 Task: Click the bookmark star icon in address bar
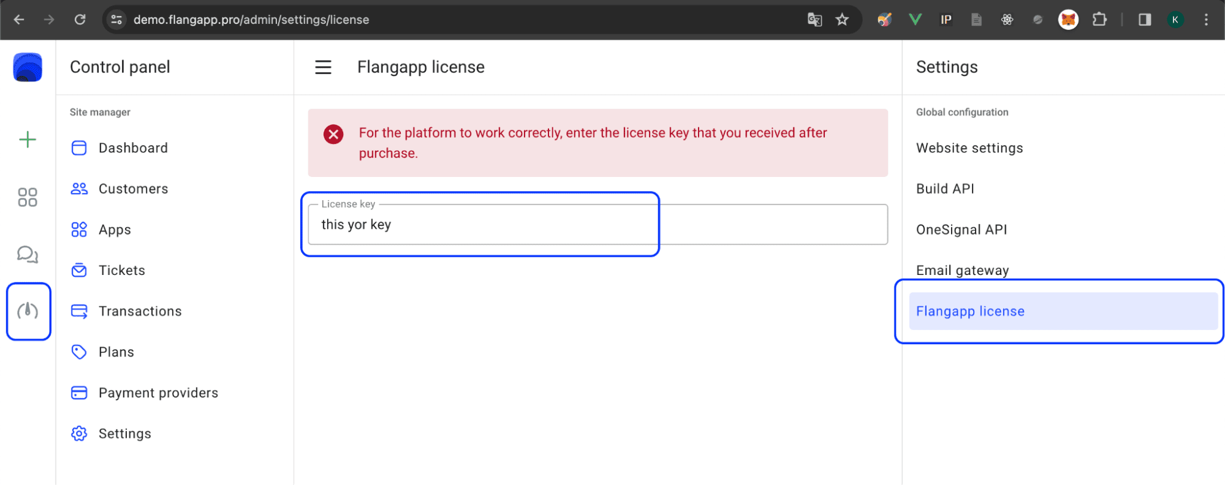[842, 20]
